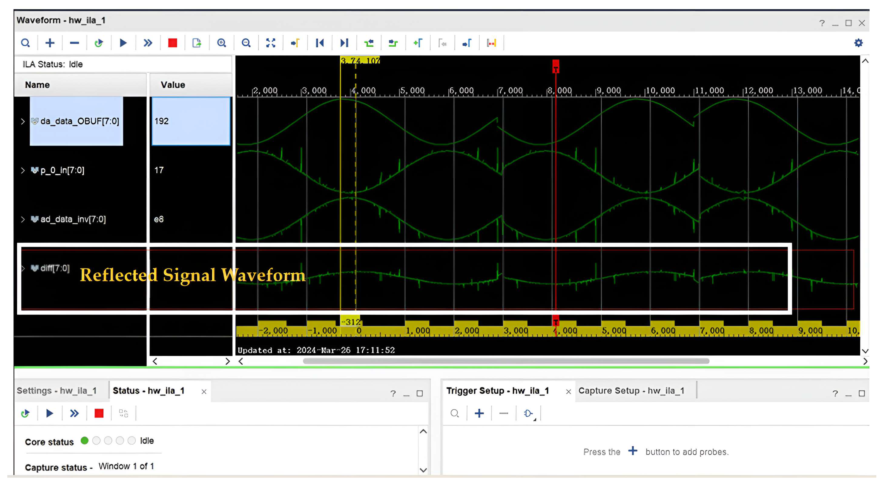Click plus button in Trigger Setup panel
This screenshot has height=492, width=885.
click(479, 413)
